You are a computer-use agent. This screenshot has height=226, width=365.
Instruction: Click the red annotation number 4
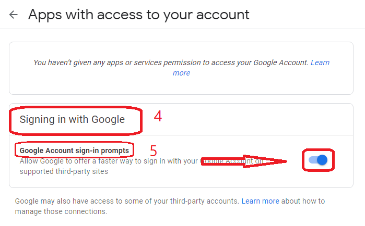pyautogui.click(x=158, y=116)
